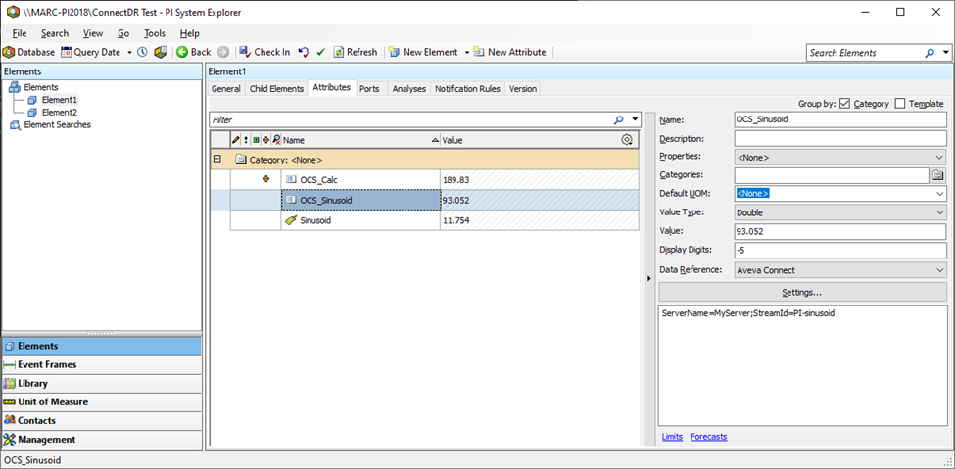Expand the New Element dropdown arrow
Viewport: 955px width, 469px height.
coord(467,52)
